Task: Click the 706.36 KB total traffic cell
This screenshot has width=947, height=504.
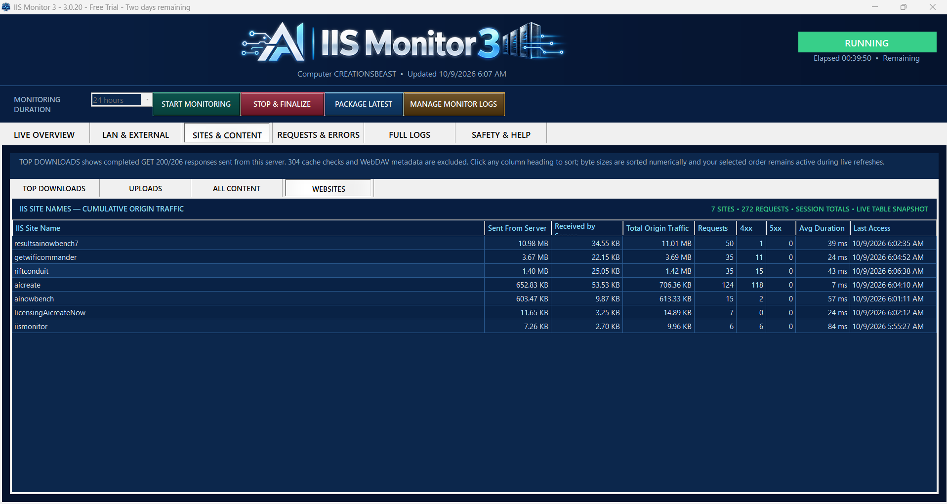Action: pos(659,285)
